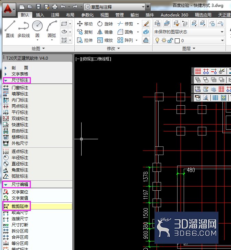Click the Copy (复制) tool
231x250 pixels.
(x=85, y=32)
